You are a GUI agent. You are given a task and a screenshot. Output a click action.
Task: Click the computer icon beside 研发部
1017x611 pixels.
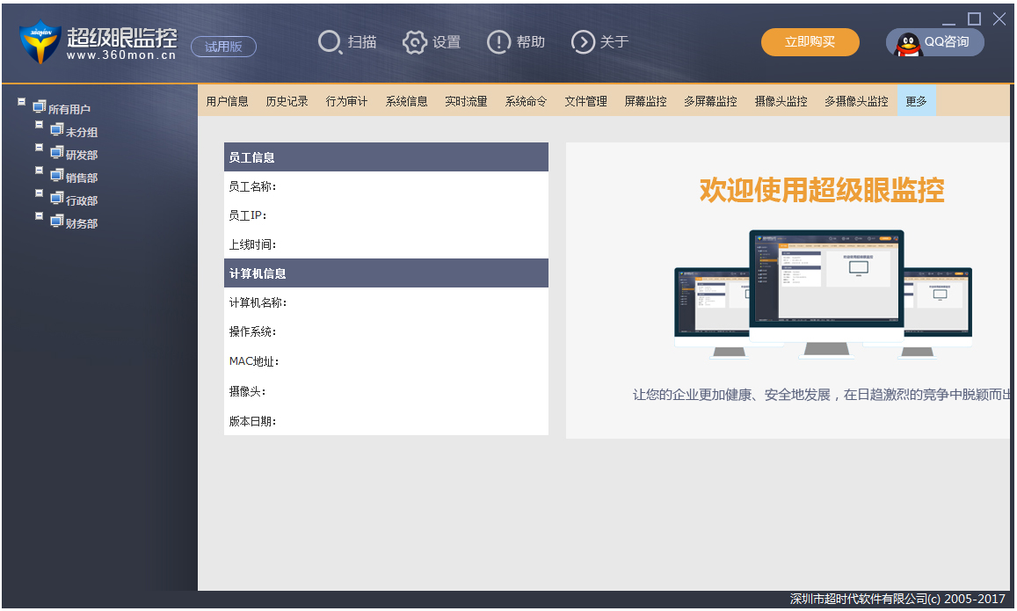(x=54, y=154)
